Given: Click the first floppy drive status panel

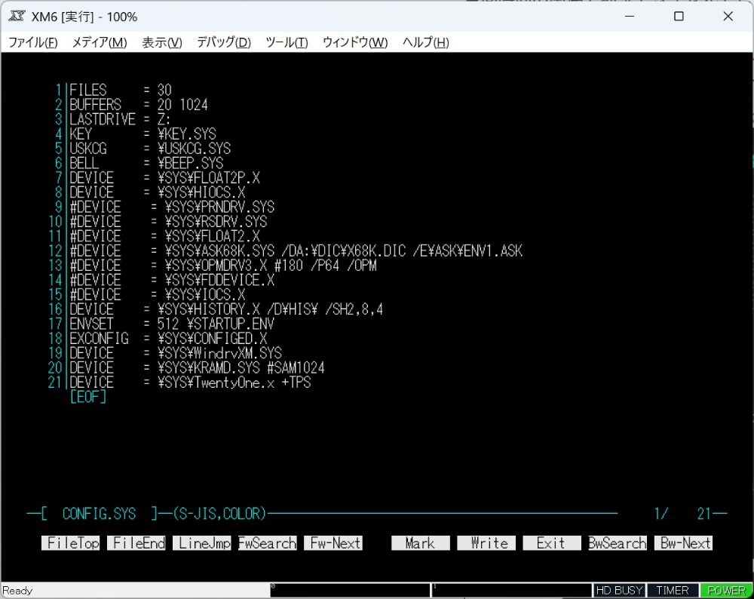Looking at the screenshot, I should click(x=350, y=591).
